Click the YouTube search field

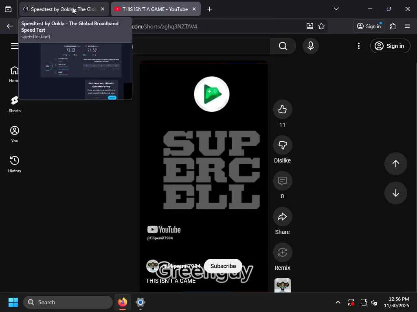(x=201, y=46)
